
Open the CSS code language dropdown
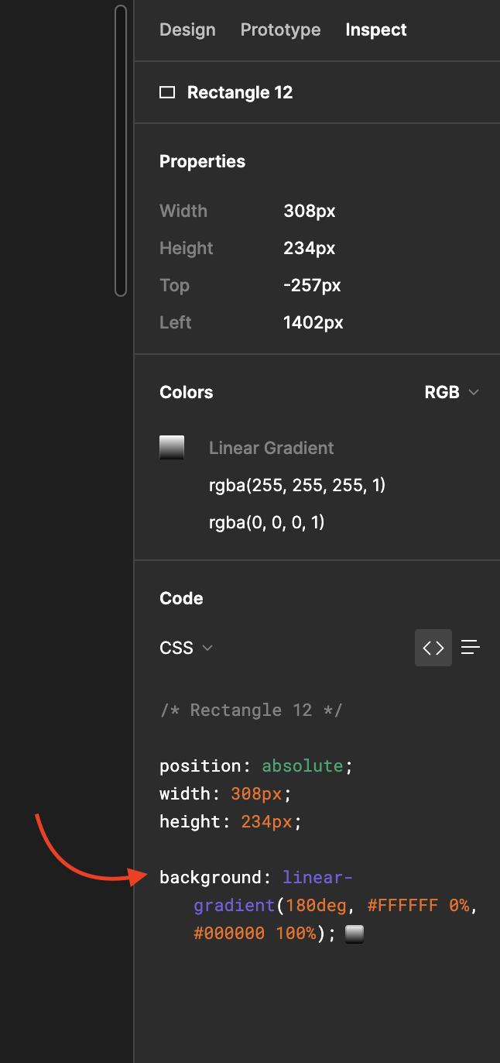186,648
